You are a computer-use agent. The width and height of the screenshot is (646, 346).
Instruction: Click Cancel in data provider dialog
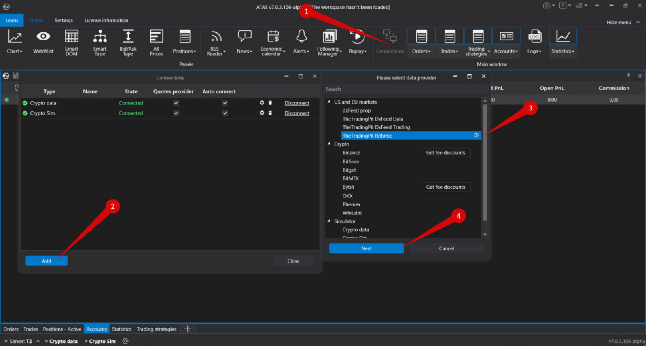(446, 248)
